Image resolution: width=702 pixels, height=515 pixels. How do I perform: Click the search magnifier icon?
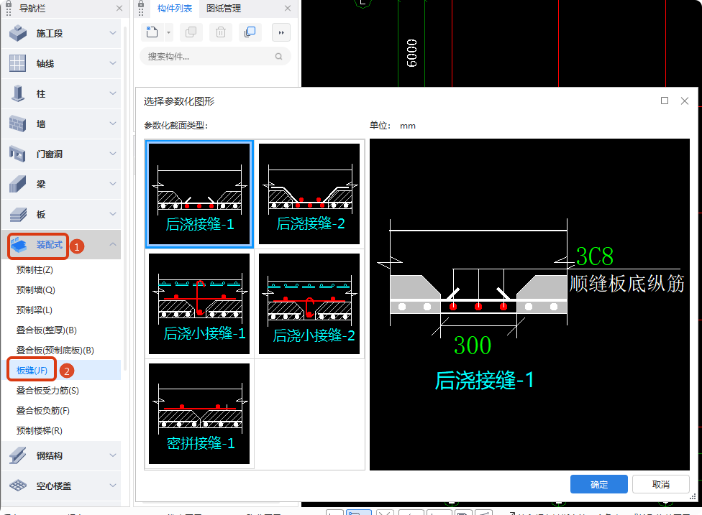(x=278, y=56)
